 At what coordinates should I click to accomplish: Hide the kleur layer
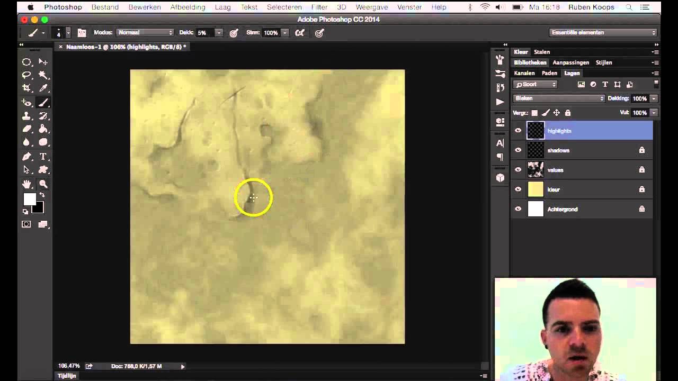click(518, 189)
